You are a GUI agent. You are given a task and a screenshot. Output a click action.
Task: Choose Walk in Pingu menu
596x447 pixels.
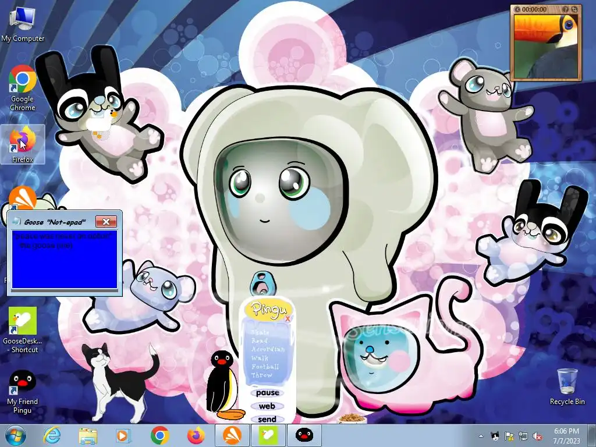(x=260, y=358)
